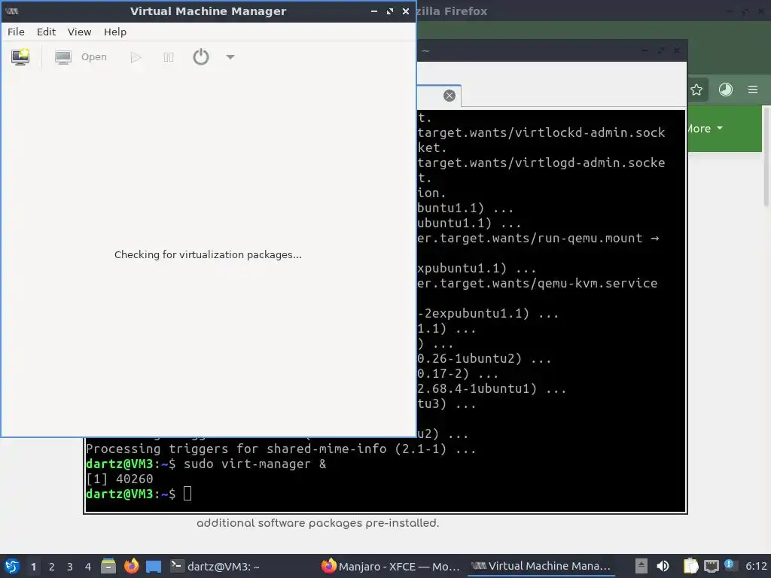Click the Firefox page vertical scrollbar
This screenshot has height=578, width=771.
tap(766, 156)
